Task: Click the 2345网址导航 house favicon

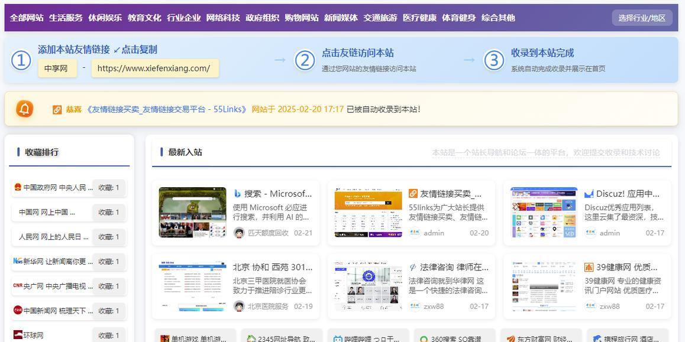Action: tap(251, 339)
